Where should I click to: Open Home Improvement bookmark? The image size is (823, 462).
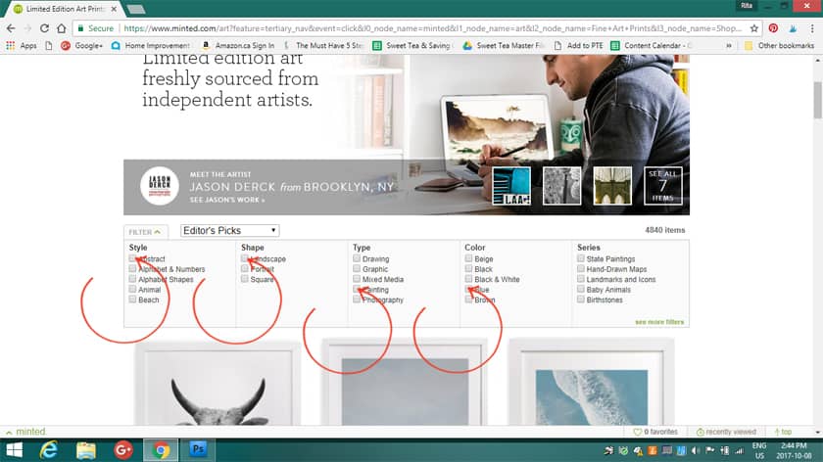(x=151, y=46)
